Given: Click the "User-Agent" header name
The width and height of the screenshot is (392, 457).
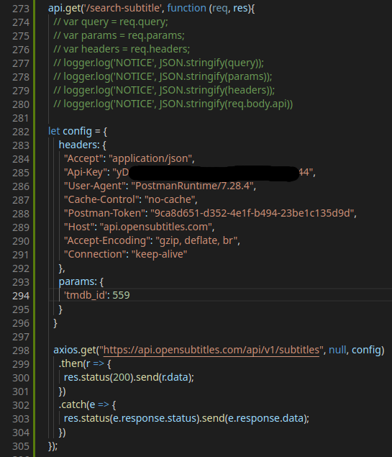Looking at the screenshot, I should click(94, 186).
